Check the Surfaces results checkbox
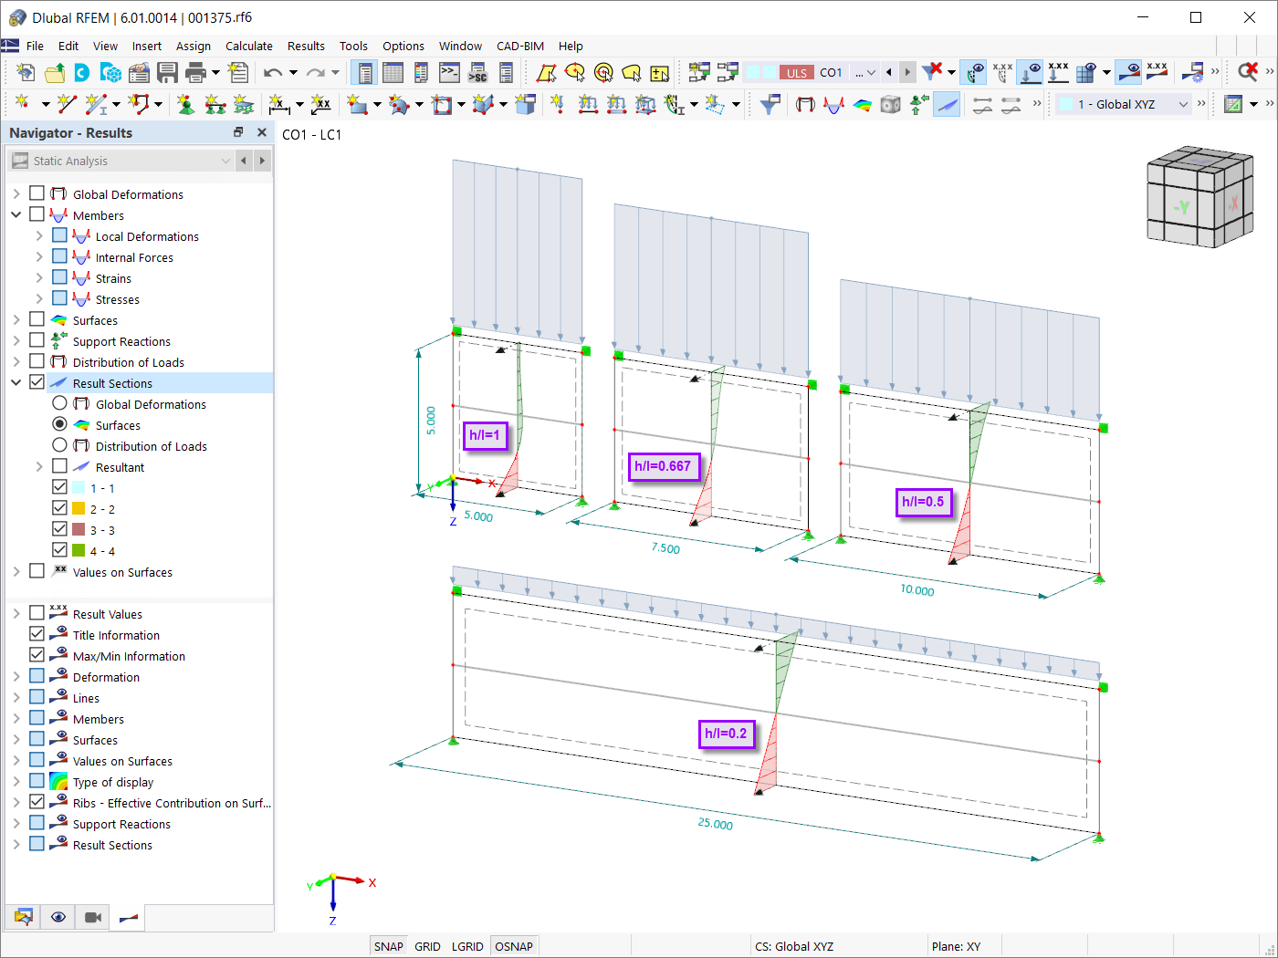Screen dimensions: 1278x958 point(37,319)
